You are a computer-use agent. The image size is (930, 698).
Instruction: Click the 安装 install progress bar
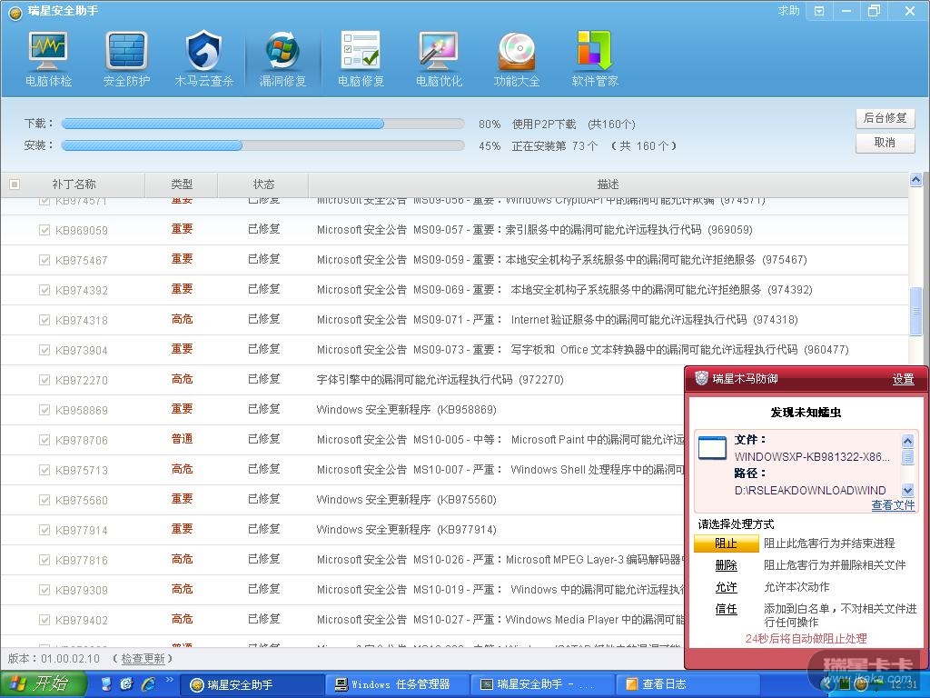click(262, 145)
